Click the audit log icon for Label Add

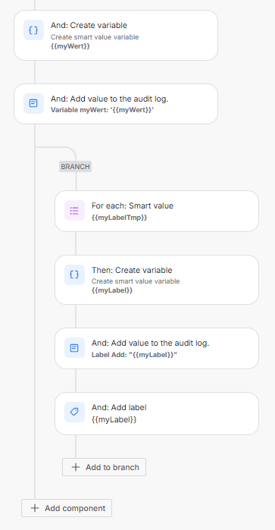pos(74,348)
